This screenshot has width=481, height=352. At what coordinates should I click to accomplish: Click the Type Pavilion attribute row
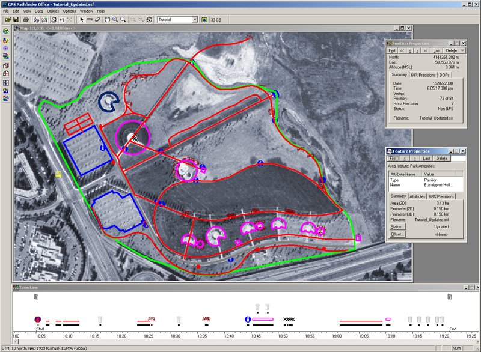[x=425, y=180]
